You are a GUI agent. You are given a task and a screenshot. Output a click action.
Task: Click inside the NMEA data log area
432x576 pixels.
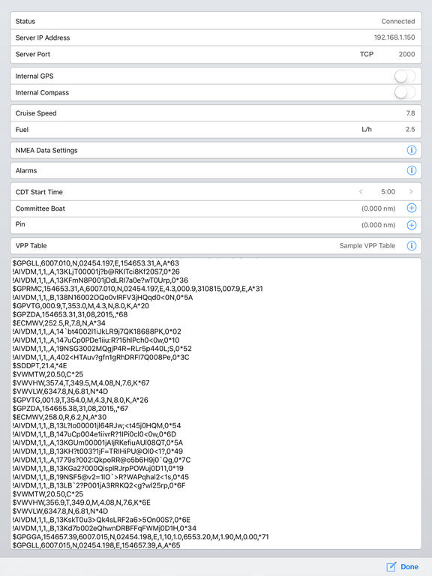pyautogui.click(x=216, y=403)
